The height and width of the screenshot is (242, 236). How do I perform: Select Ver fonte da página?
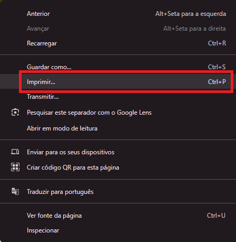pyautogui.click(x=118, y=216)
